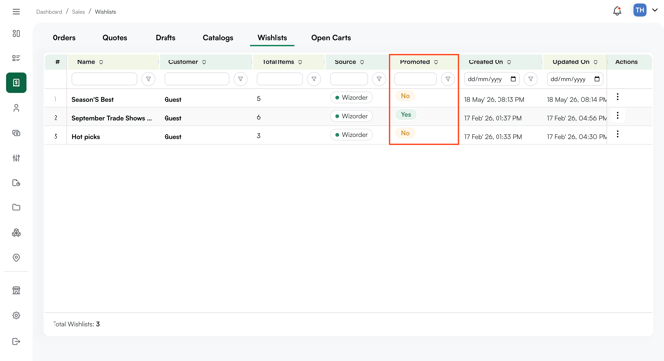Viewport: 664px width, 361px height.
Task: Sort by the Customer column
Action: [x=204, y=62]
